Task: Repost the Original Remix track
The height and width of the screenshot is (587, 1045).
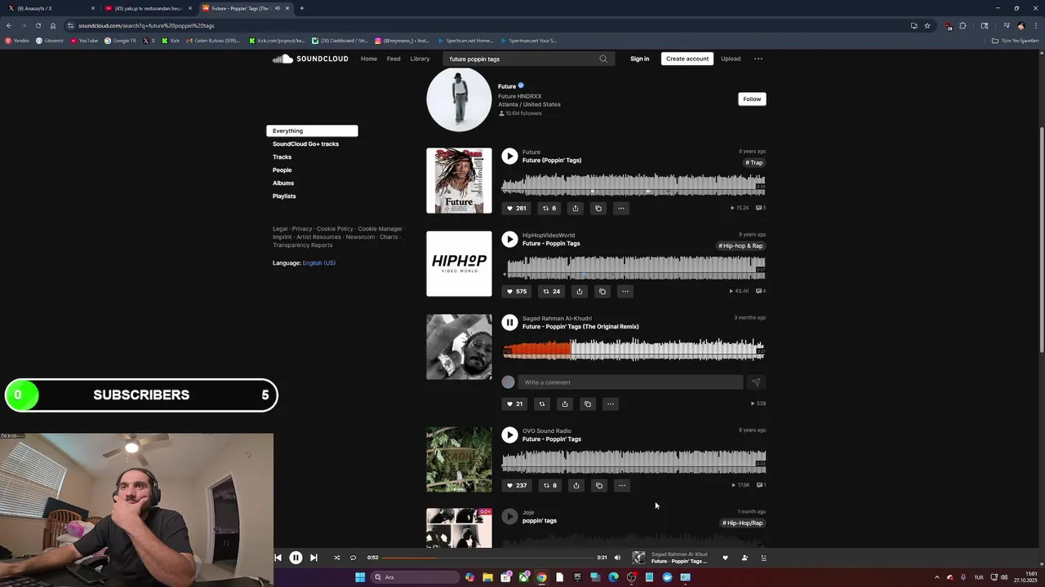Action: (x=541, y=404)
